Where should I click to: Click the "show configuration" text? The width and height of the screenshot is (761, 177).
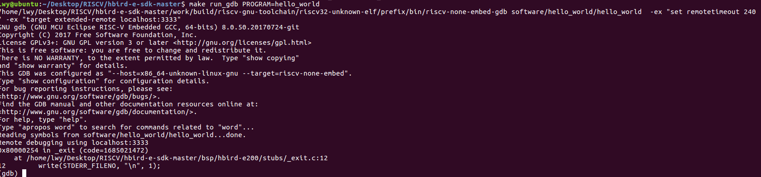(x=59, y=81)
